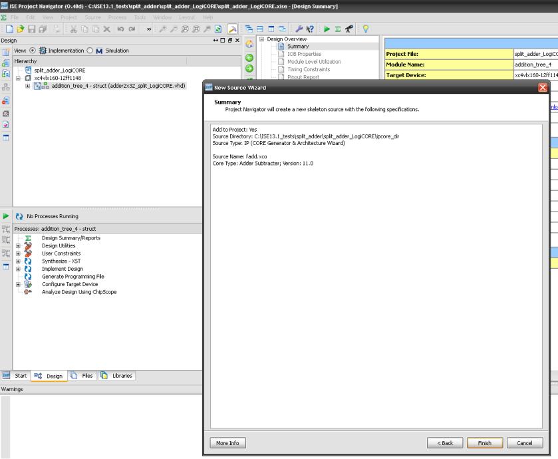Click Cancel in New Source Wizard
This screenshot has height=459, width=558.
525,443
